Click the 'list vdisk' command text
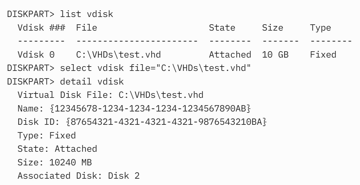The width and height of the screenshot is (360, 185). (x=87, y=14)
